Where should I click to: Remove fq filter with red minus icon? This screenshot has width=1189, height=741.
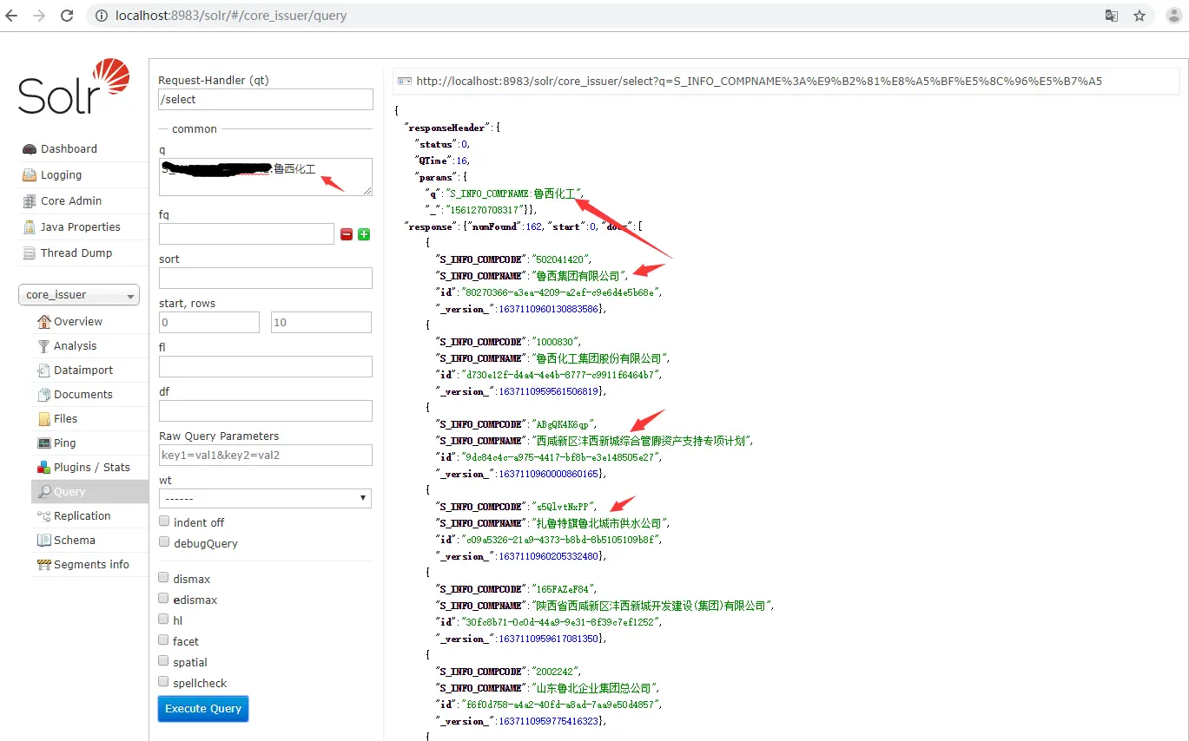click(347, 234)
